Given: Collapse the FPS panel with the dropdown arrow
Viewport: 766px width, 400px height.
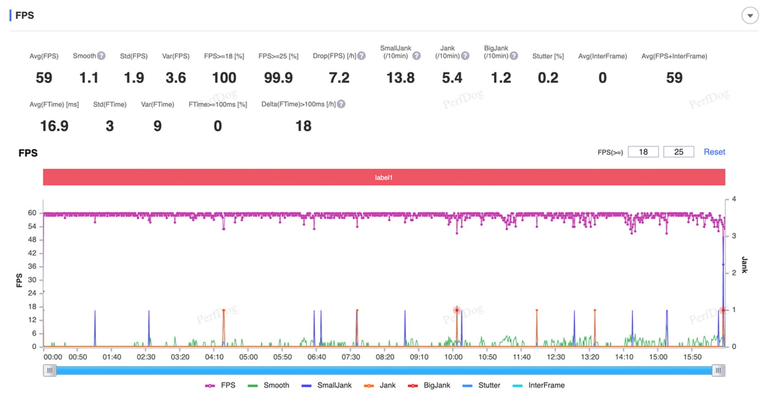Looking at the screenshot, I should pos(750,15).
